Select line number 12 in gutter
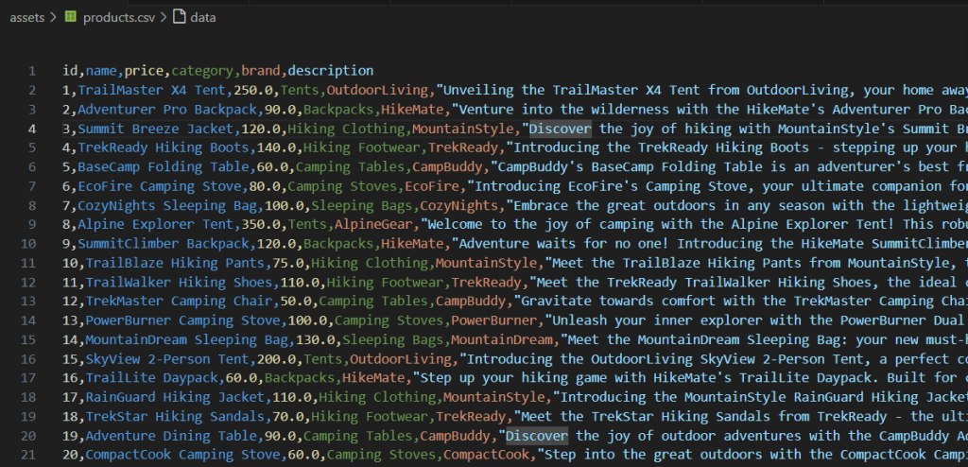The height and width of the screenshot is (467, 968). tap(31, 283)
